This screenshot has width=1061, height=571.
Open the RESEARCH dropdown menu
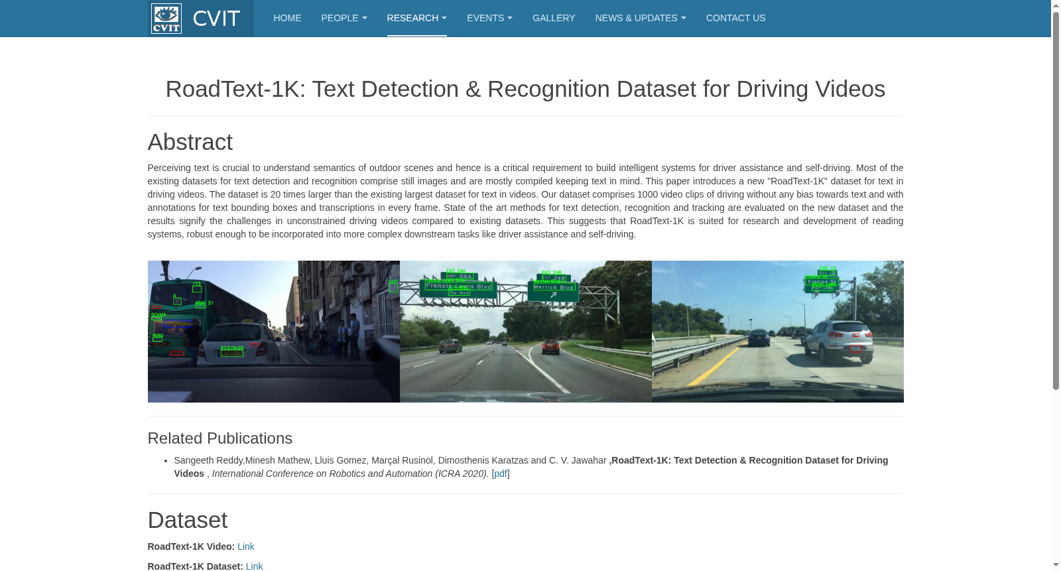417,18
